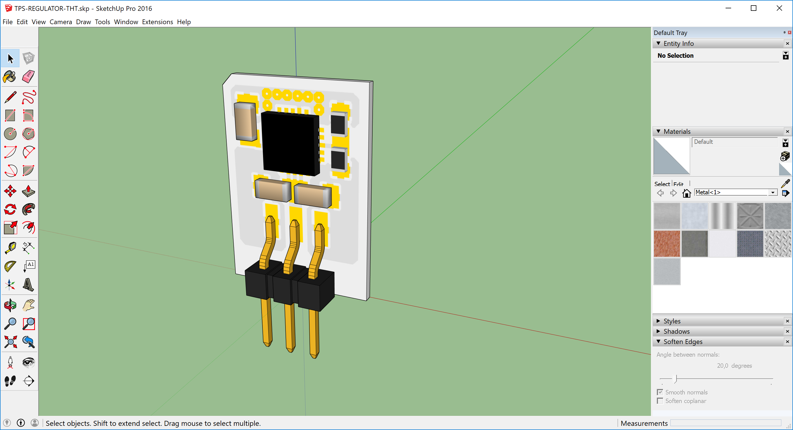The image size is (793, 430).
Task: Select the Rotated Rectangle tool
Action: pos(28,115)
